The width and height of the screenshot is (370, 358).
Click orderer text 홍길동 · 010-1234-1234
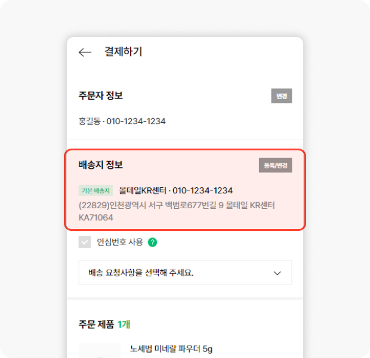click(x=122, y=121)
